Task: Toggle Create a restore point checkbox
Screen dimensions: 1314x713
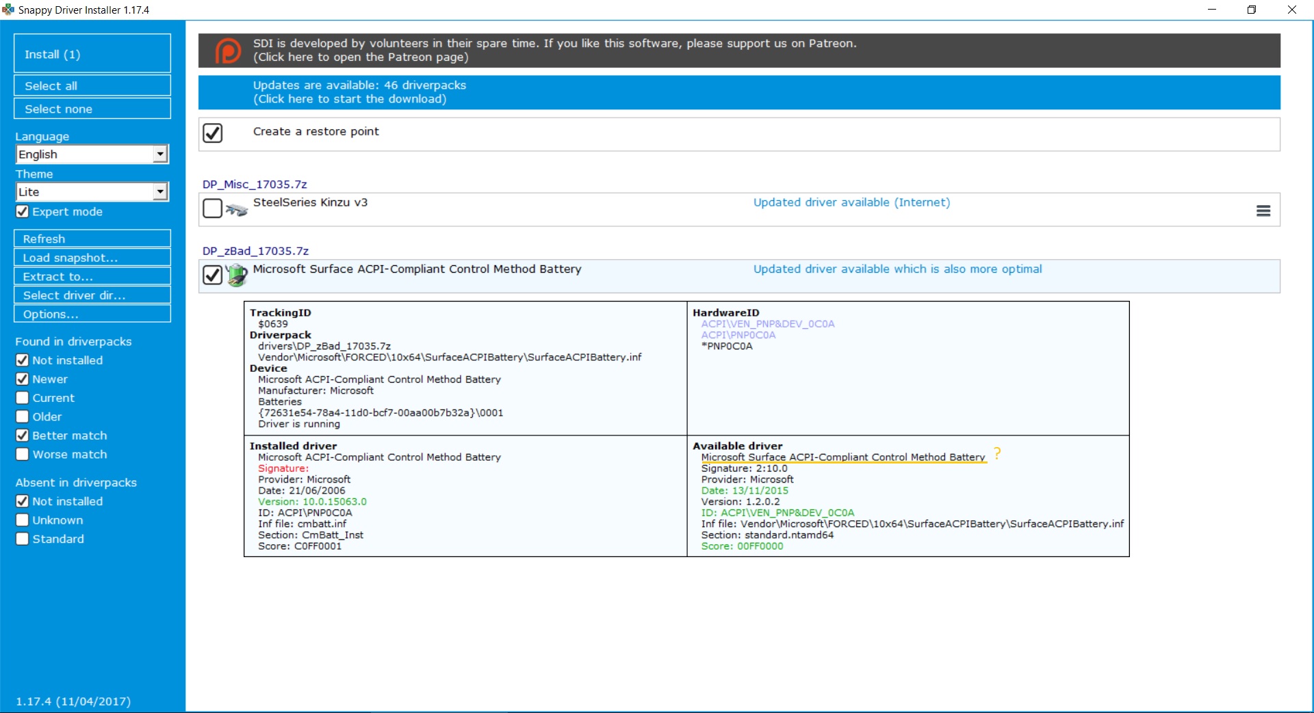Action: [x=213, y=133]
